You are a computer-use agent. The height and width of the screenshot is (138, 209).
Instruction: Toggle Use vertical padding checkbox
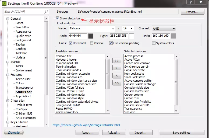point(111,43)
